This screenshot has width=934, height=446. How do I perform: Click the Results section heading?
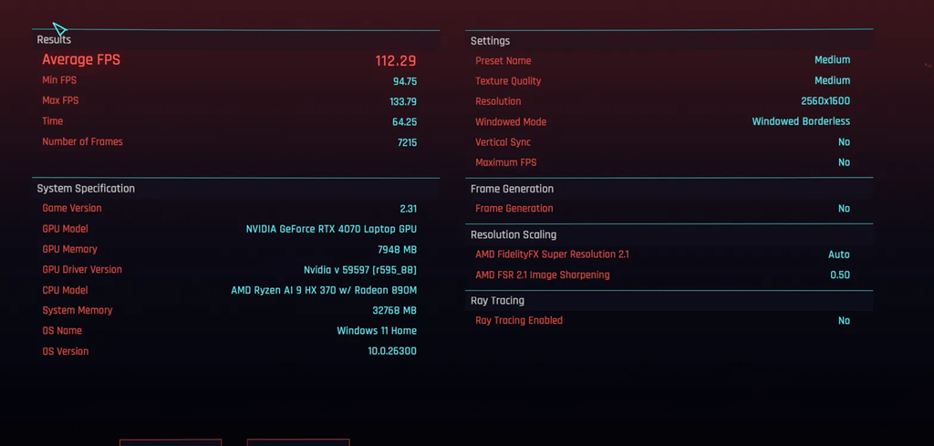point(54,40)
